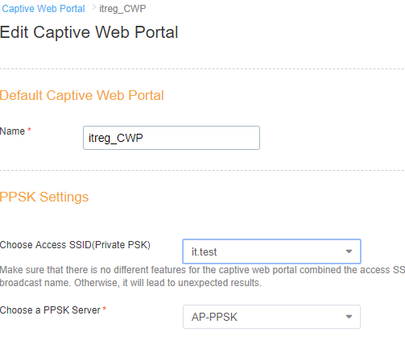Click the breadcrumb chevron separator
Screen dimensions: 405x349
[x=94, y=7]
